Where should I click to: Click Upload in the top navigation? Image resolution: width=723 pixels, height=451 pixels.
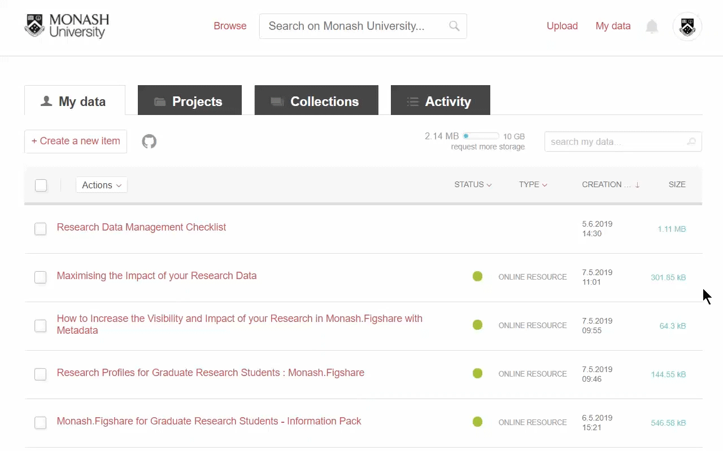click(562, 26)
